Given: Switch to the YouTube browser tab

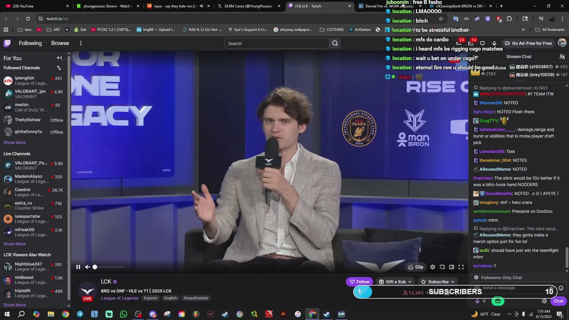Looking at the screenshot, I should 36,6.
